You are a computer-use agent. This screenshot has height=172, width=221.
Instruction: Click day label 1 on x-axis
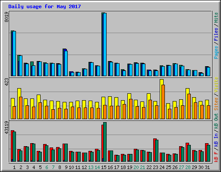tap(14, 167)
